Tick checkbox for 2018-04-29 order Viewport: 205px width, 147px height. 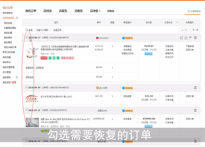coord(27,88)
